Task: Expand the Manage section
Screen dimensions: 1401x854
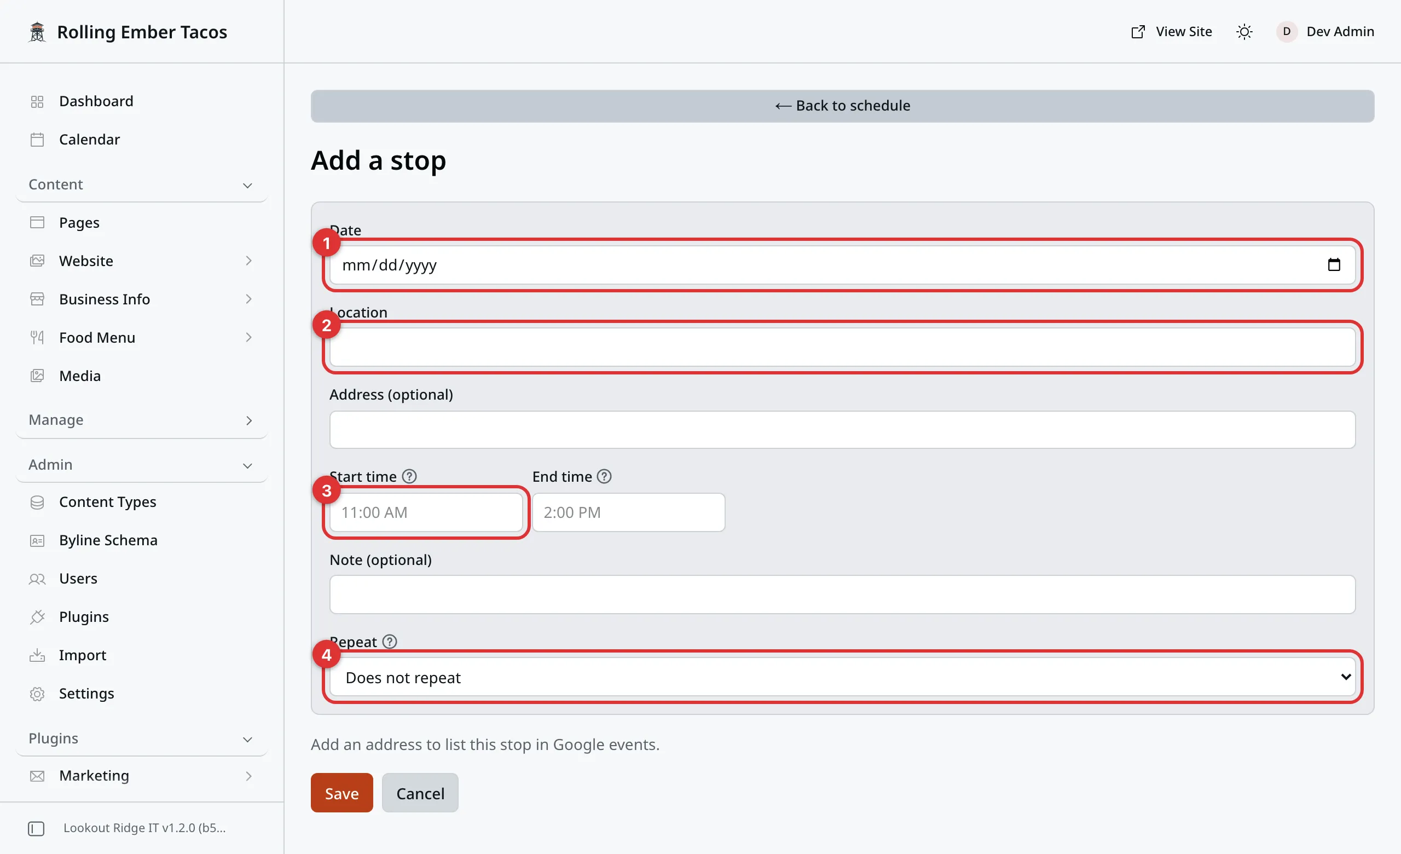Action: click(142, 420)
